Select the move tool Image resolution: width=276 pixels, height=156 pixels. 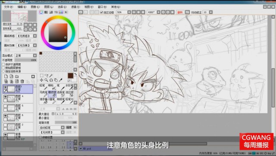(41, 80)
